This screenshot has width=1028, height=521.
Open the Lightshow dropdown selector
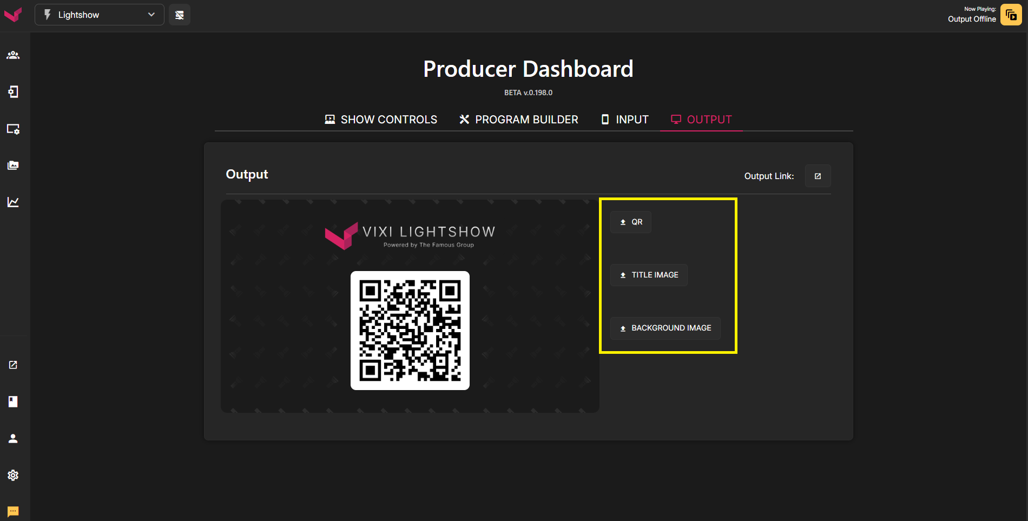(100, 15)
